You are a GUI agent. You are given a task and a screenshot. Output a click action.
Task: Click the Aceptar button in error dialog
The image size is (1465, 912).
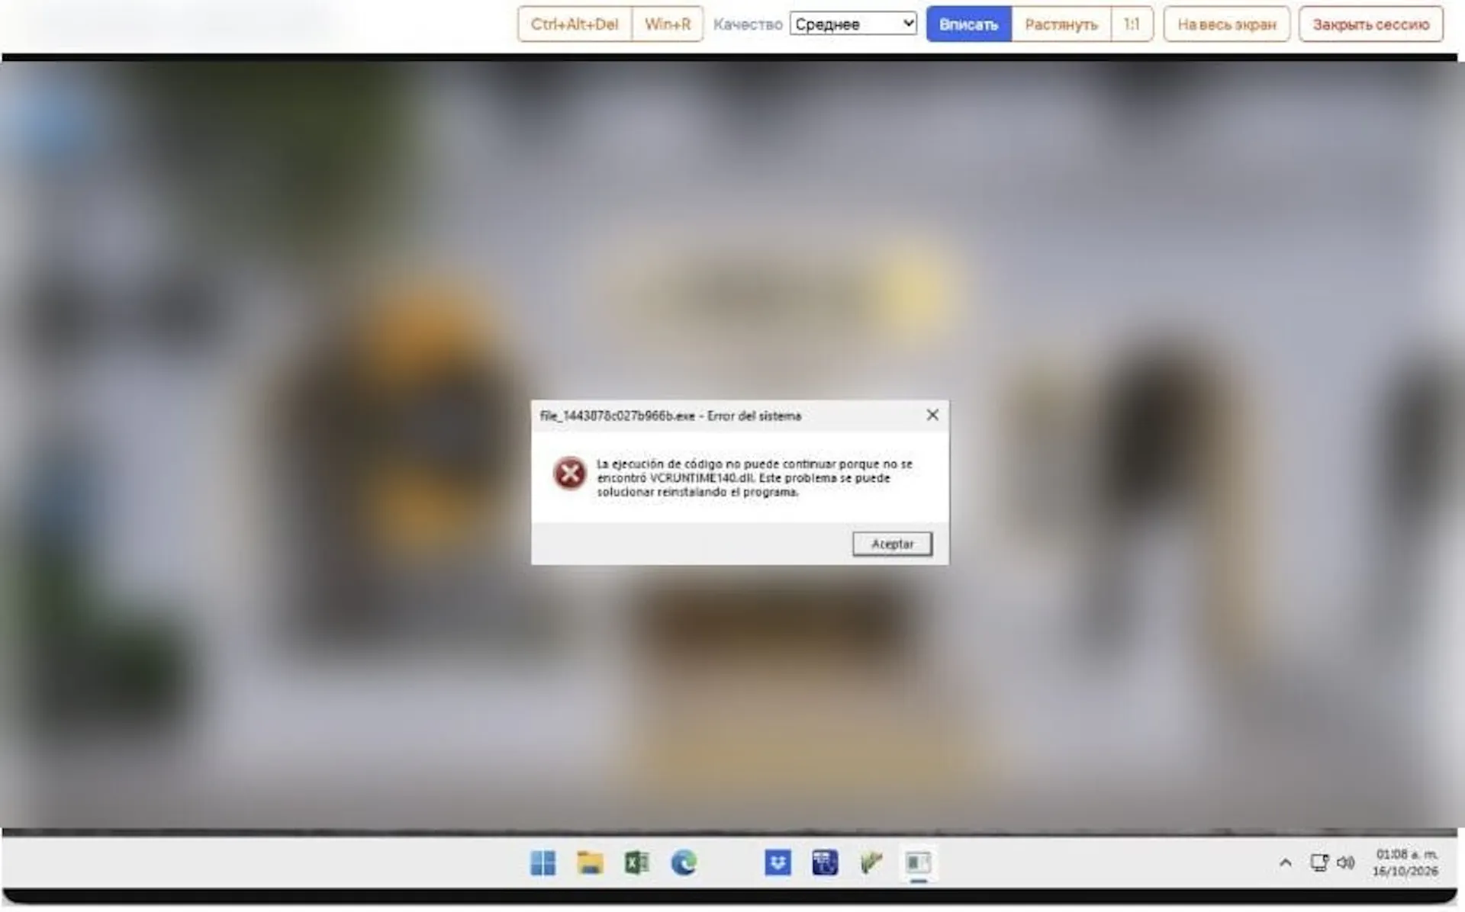[x=892, y=544]
